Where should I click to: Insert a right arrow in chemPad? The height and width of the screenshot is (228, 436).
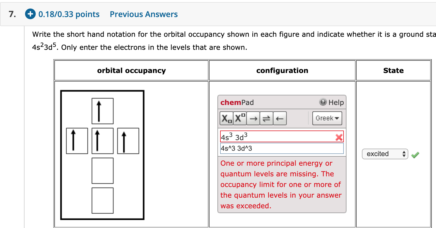(253, 118)
